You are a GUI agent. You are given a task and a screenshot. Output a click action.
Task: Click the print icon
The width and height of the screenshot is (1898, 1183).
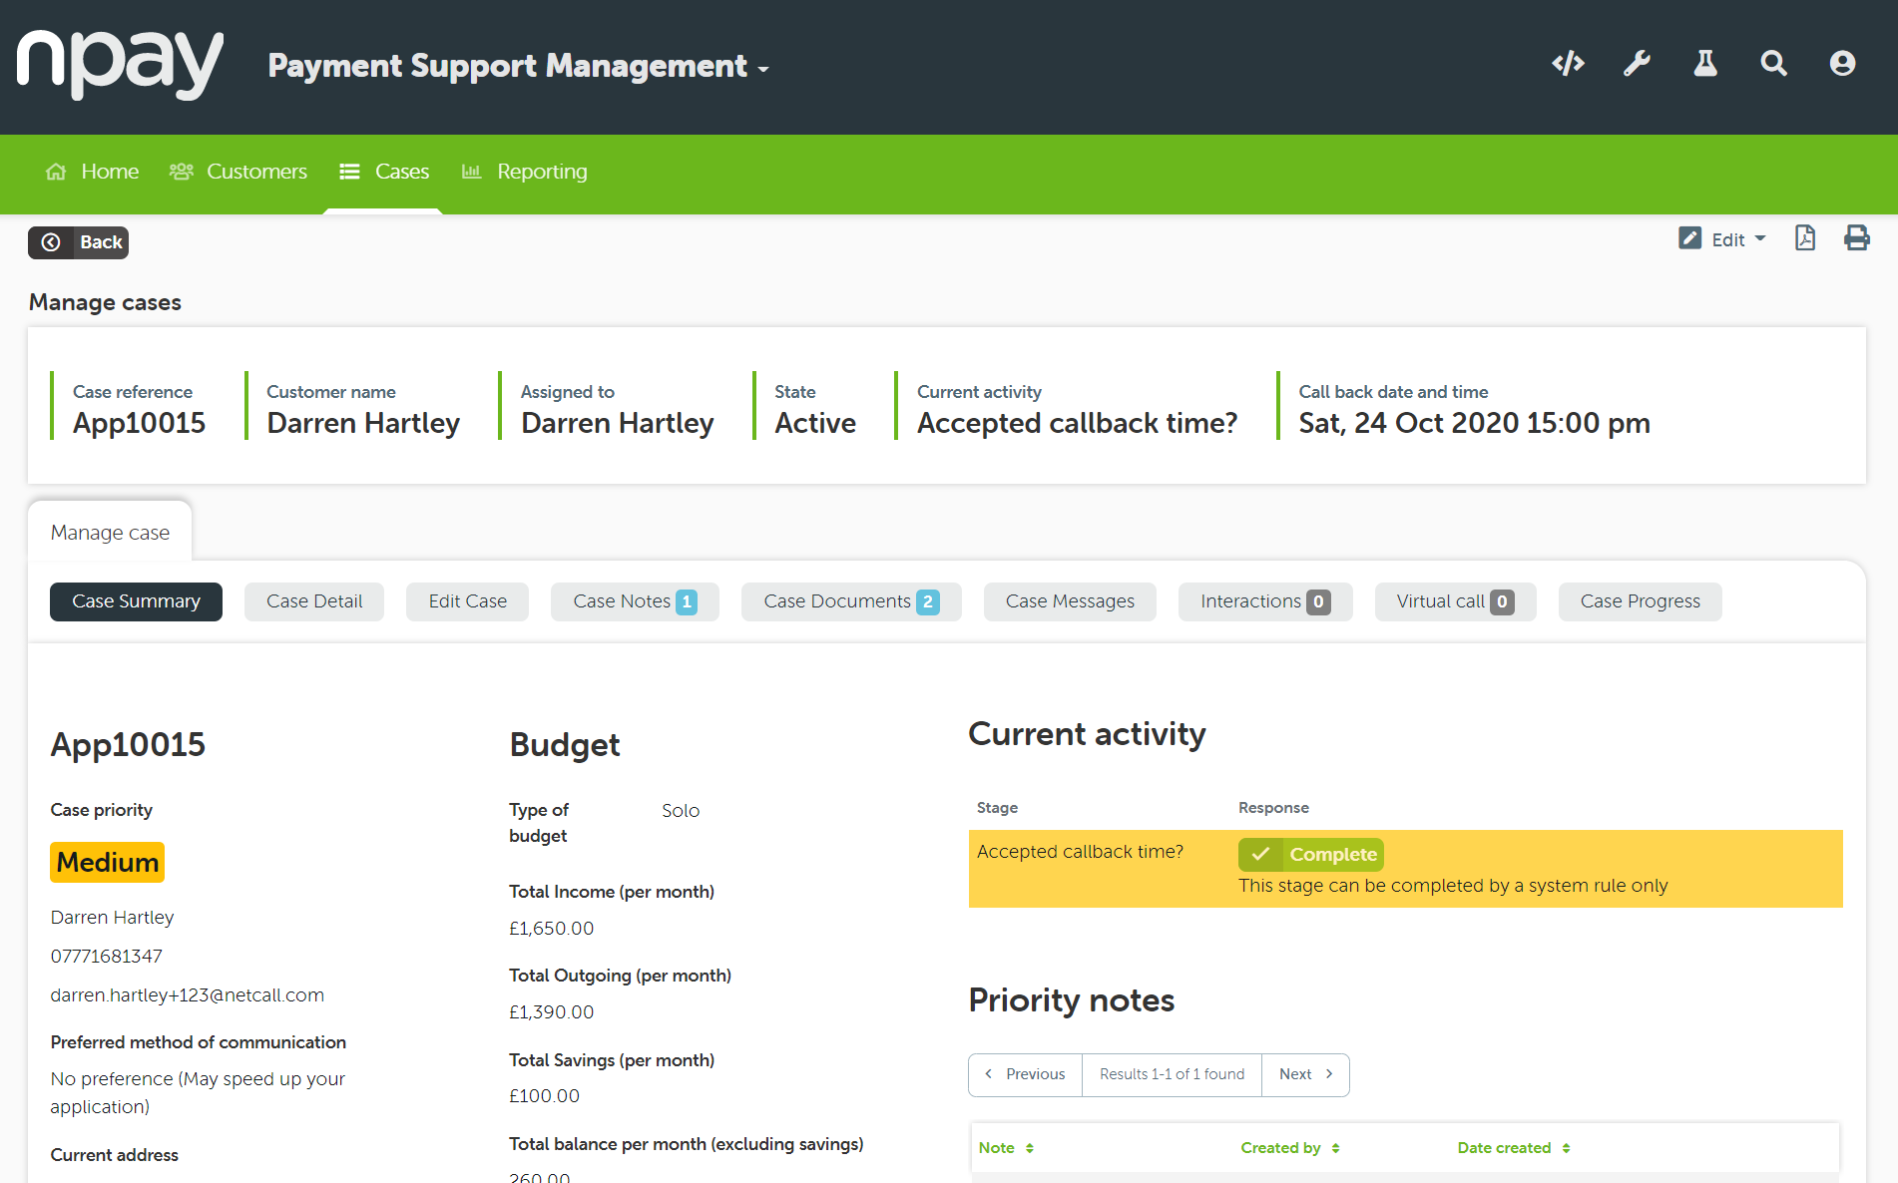pos(1856,238)
